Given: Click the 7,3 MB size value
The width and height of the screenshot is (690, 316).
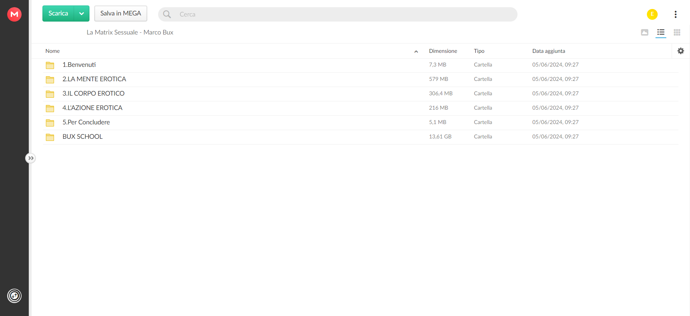Looking at the screenshot, I should pos(438,65).
